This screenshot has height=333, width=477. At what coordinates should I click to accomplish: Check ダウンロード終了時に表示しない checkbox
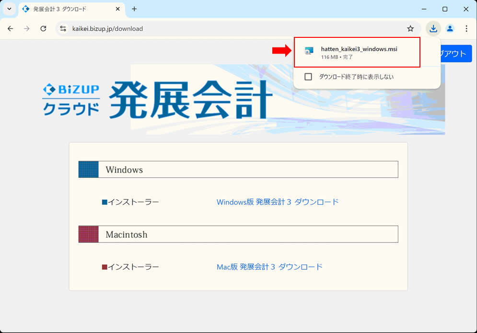[x=308, y=77]
